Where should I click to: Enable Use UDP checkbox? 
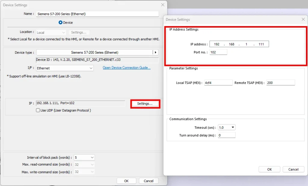(38, 110)
